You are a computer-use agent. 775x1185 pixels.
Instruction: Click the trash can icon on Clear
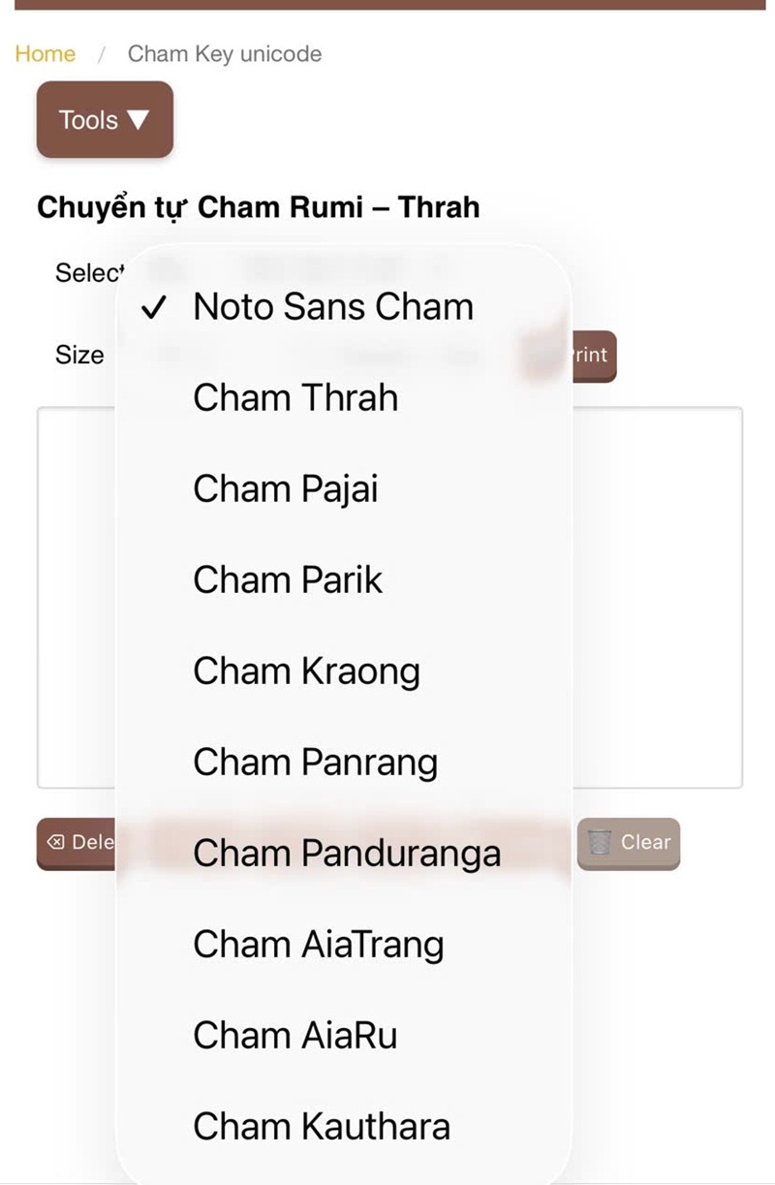pos(600,843)
